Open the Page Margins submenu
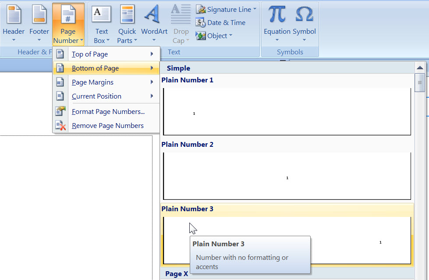 point(106,82)
